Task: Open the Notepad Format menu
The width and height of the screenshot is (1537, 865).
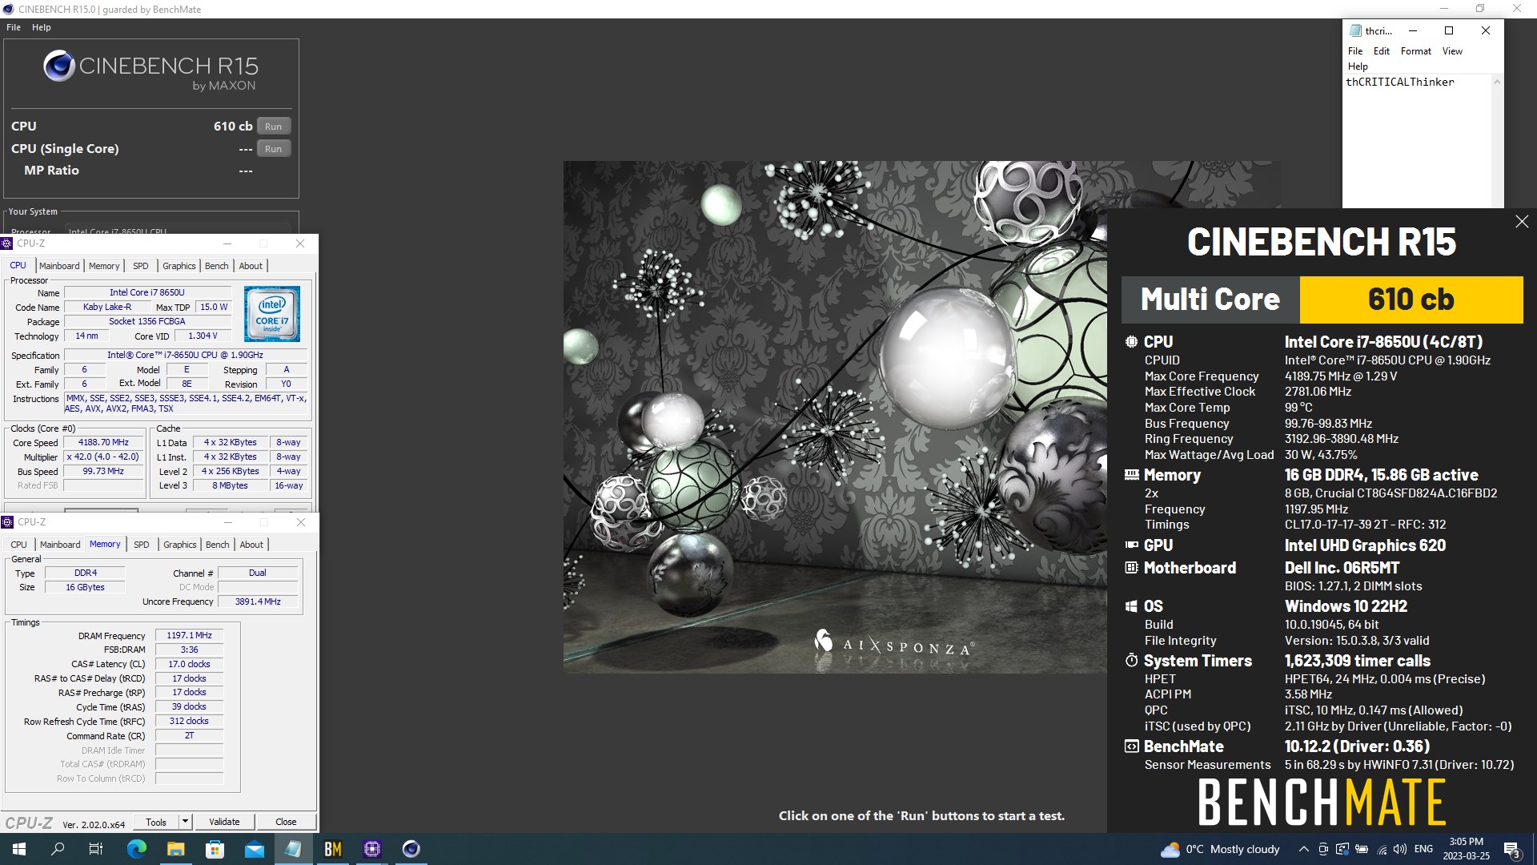Action: click(1415, 51)
